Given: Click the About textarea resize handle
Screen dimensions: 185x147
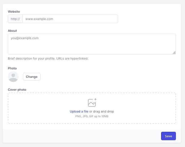Looking at the screenshot, I should (174, 53).
